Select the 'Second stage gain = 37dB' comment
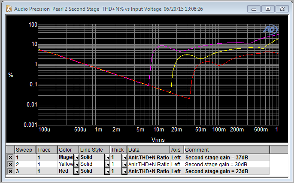294x183 pixels. pyautogui.click(x=217, y=158)
